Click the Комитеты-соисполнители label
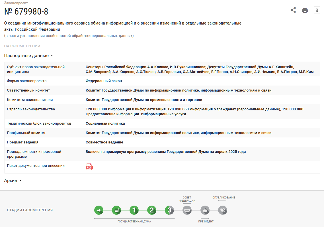This screenshot has height=227, width=324. point(30,100)
